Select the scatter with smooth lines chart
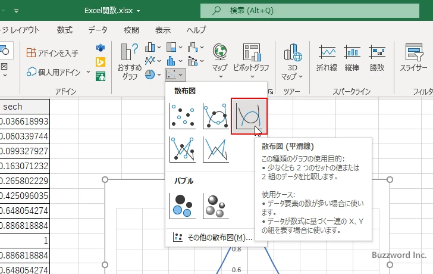 pyautogui.click(x=249, y=116)
